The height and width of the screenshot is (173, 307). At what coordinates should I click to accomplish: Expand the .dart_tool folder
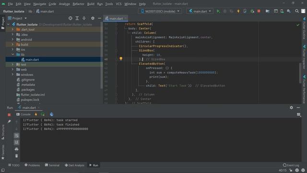[x=12, y=29]
